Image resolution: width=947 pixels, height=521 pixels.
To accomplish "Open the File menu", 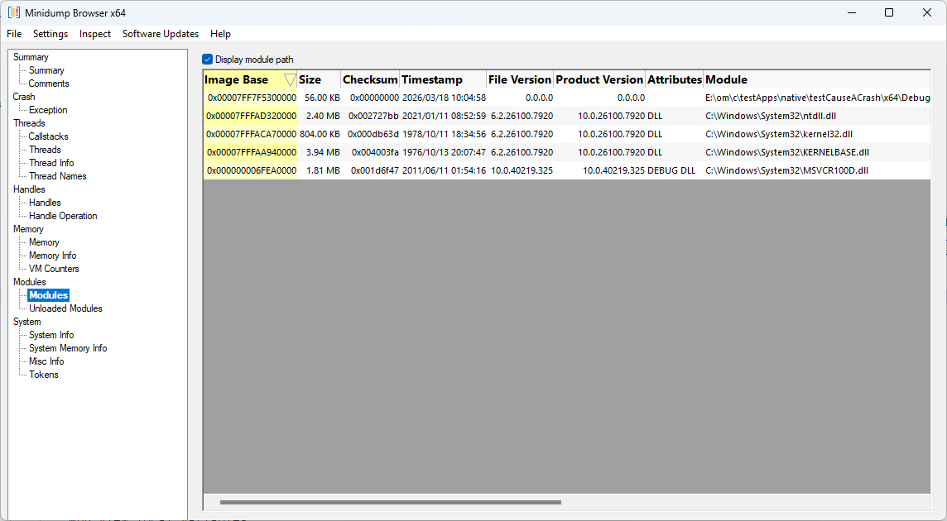I will [x=15, y=34].
